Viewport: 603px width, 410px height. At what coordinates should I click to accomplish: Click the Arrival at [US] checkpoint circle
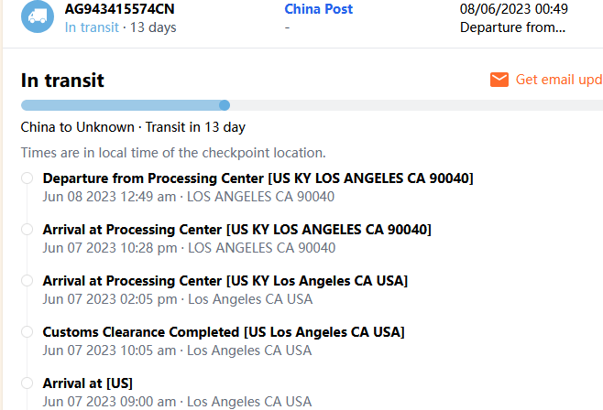(x=27, y=383)
